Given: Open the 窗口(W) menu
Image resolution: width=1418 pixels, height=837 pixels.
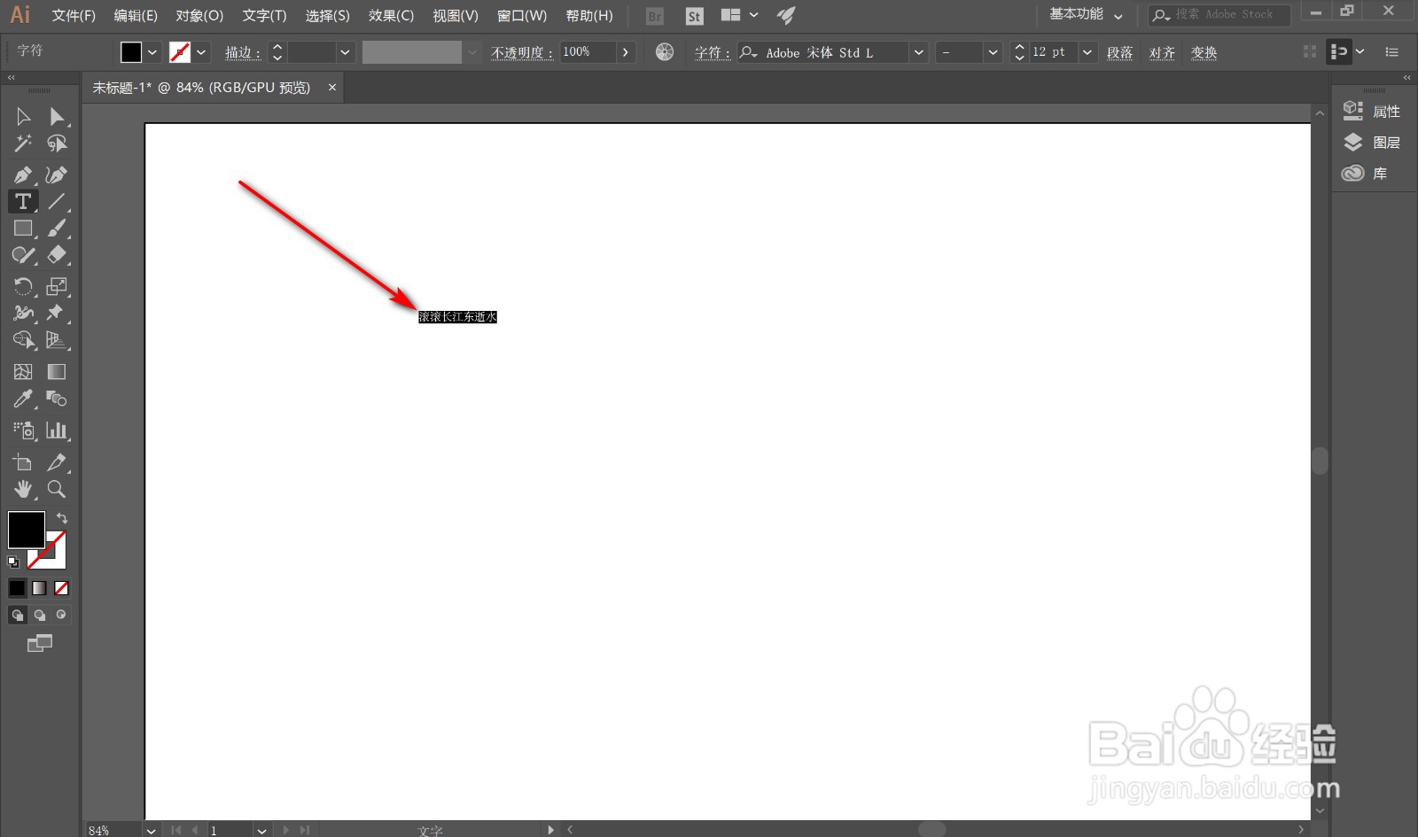Looking at the screenshot, I should (522, 16).
